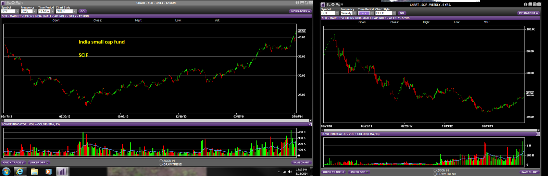
Task: Click the daily chart scrollbar right arrow
Action: (310, 121)
